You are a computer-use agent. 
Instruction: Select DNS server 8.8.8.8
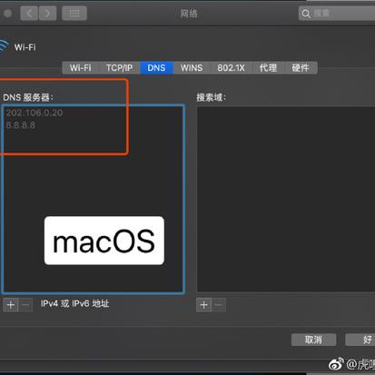coord(21,125)
